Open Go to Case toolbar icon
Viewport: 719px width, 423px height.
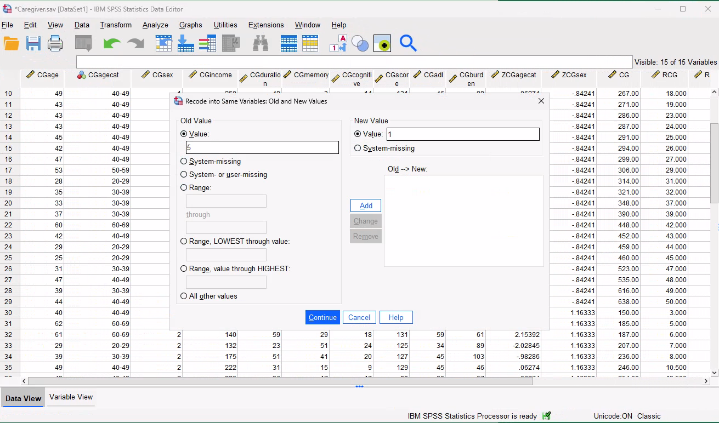coord(163,43)
